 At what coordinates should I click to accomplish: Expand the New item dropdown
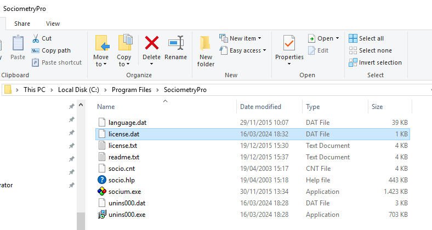(259, 38)
